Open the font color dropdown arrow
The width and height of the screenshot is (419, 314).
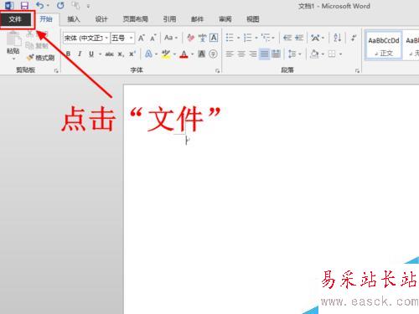(x=193, y=54)
